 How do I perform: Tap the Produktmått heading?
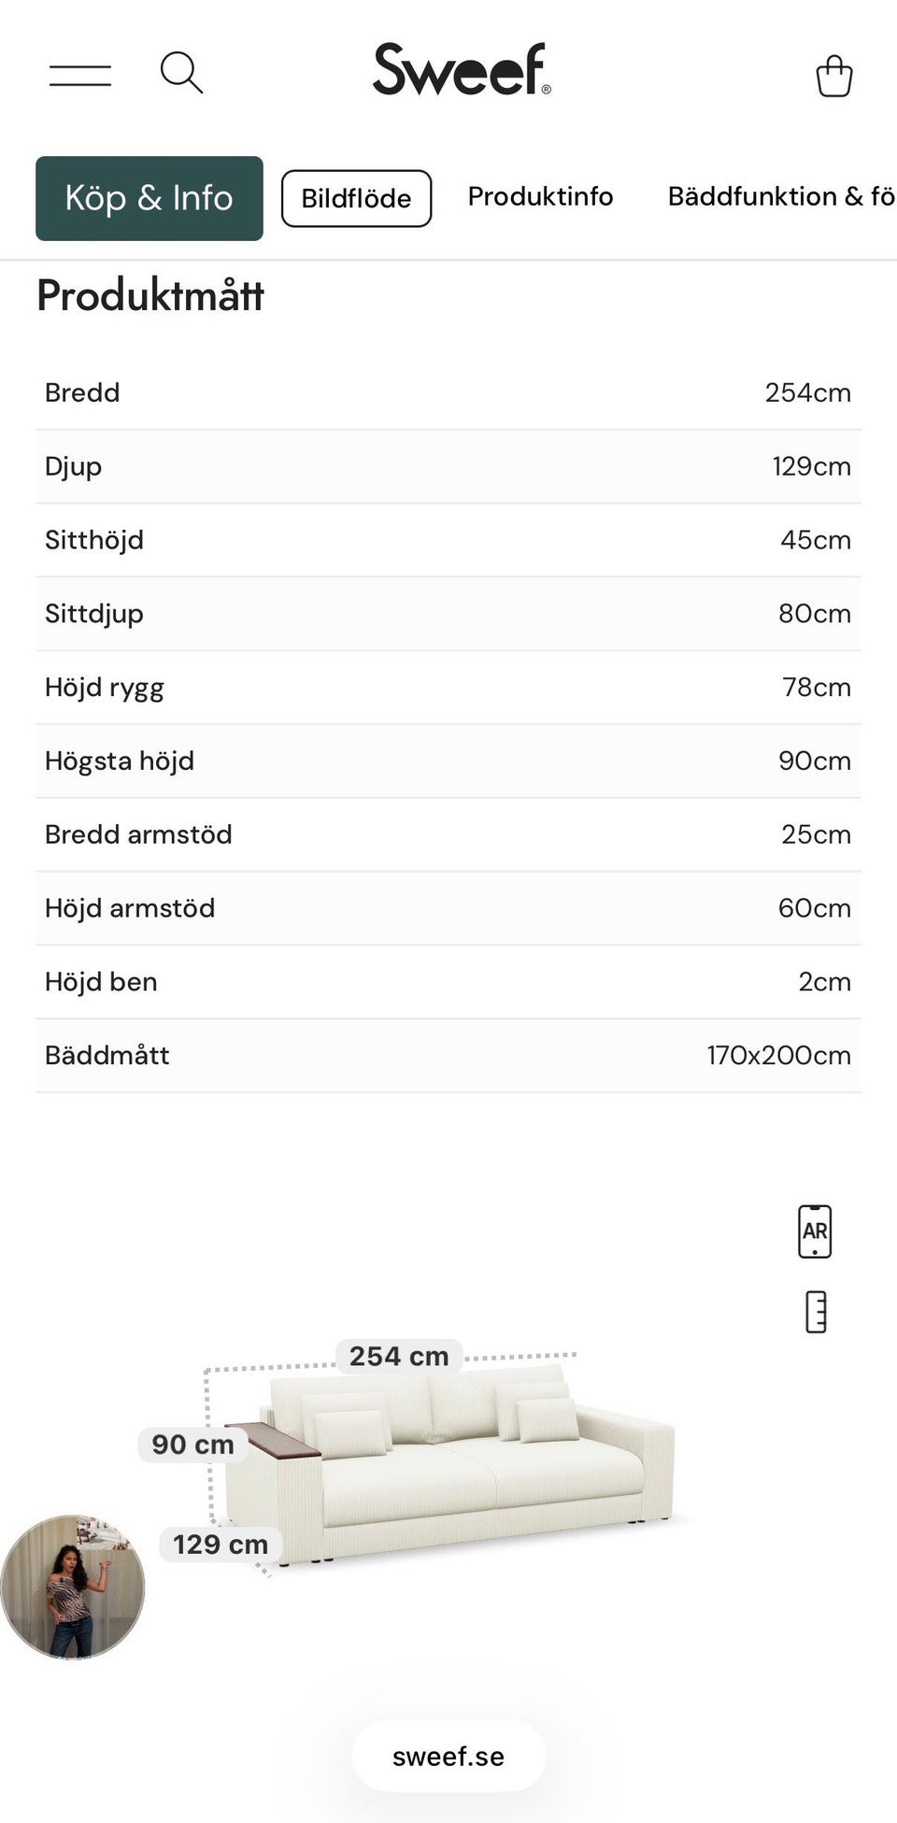[150, 296]
